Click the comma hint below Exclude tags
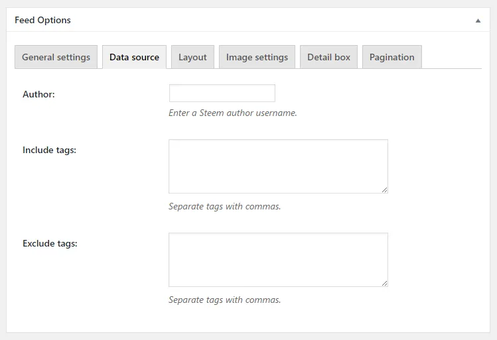 coord(225,300)
